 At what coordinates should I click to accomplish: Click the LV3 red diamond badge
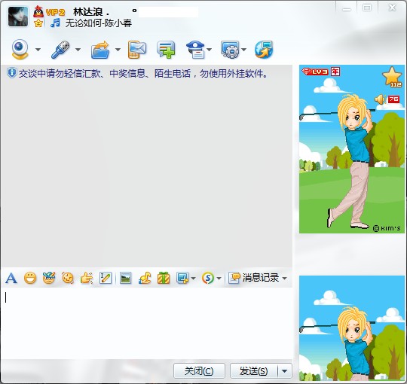click(315, 72)
